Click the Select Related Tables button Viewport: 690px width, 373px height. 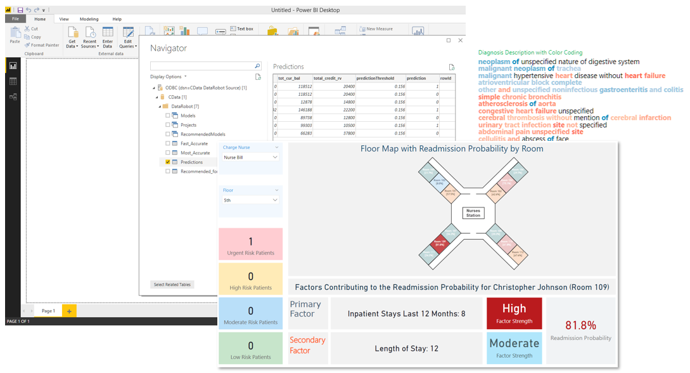(x=172, y=284)
